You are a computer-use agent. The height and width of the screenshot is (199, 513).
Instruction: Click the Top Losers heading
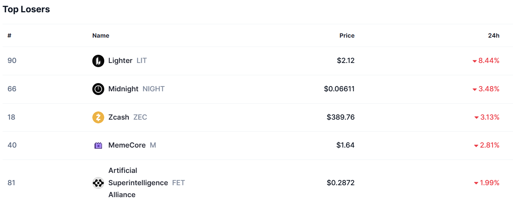[x=26, y=10]
